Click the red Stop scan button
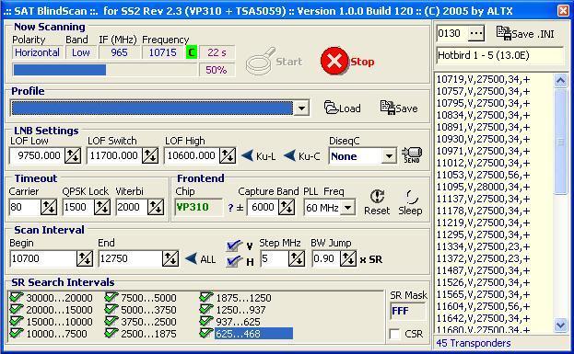 click(x=347, y=61)
